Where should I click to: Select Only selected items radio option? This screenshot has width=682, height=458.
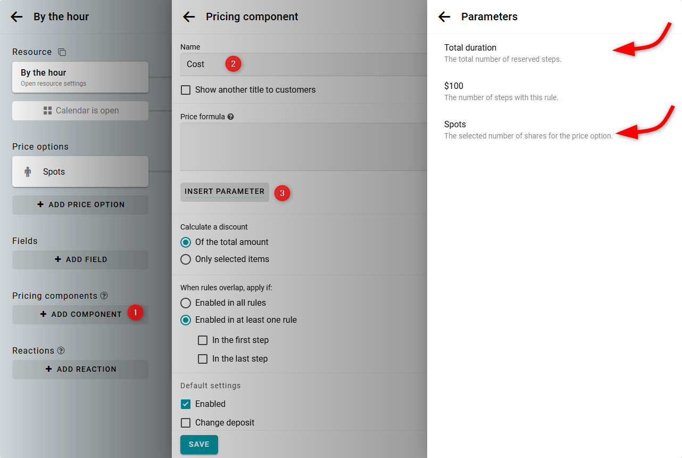click(x=186, y=259)
